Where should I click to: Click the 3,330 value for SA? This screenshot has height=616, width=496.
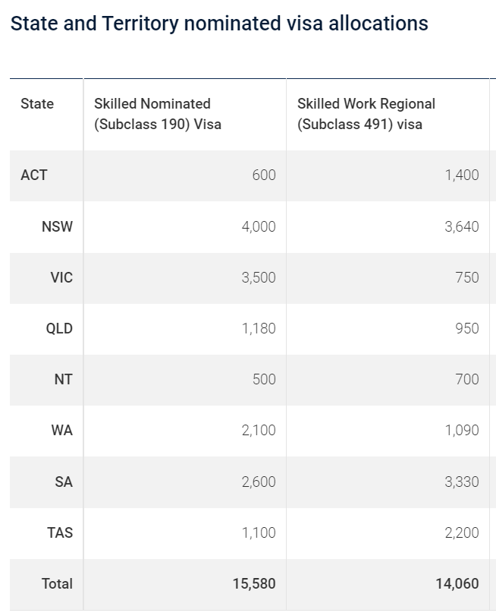point(462,482)
